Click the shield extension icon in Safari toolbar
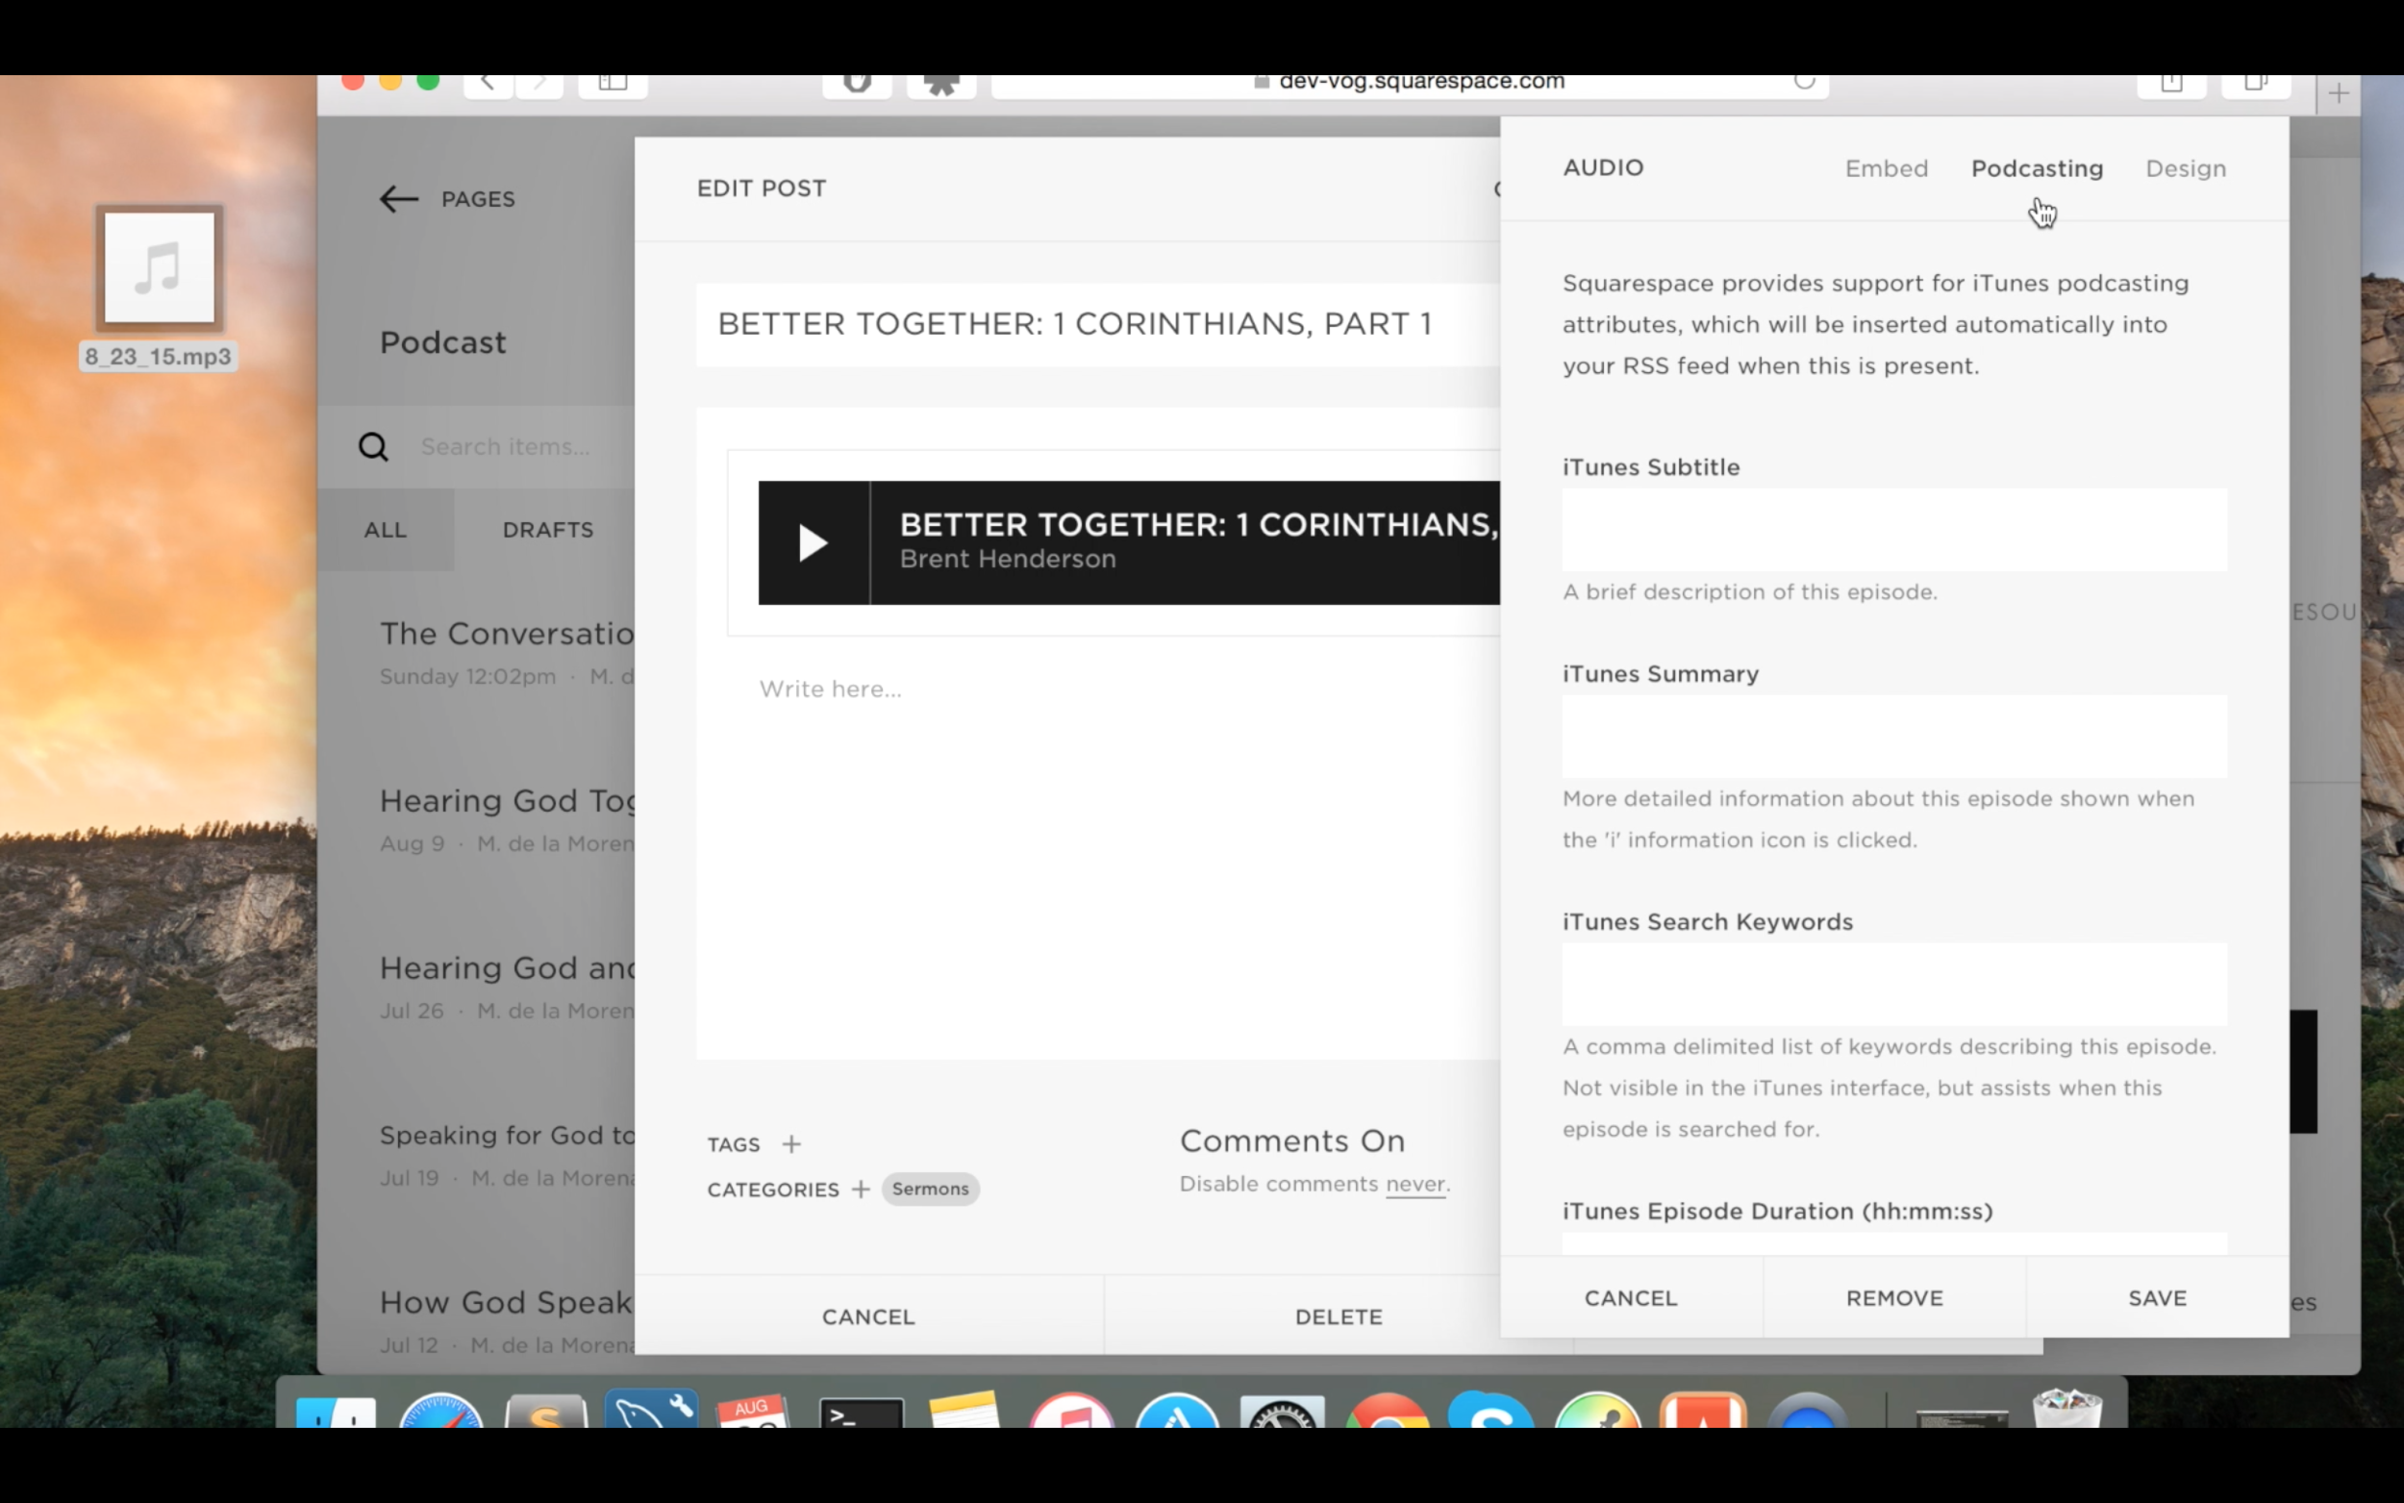2404x1503 pixels. (x=857, y=84)
